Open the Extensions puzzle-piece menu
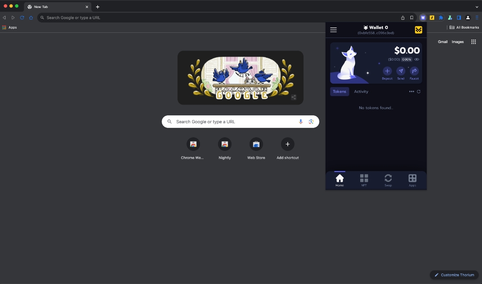Image resolution: width=482 pixels, height=284 pixels. pos(441,17)
